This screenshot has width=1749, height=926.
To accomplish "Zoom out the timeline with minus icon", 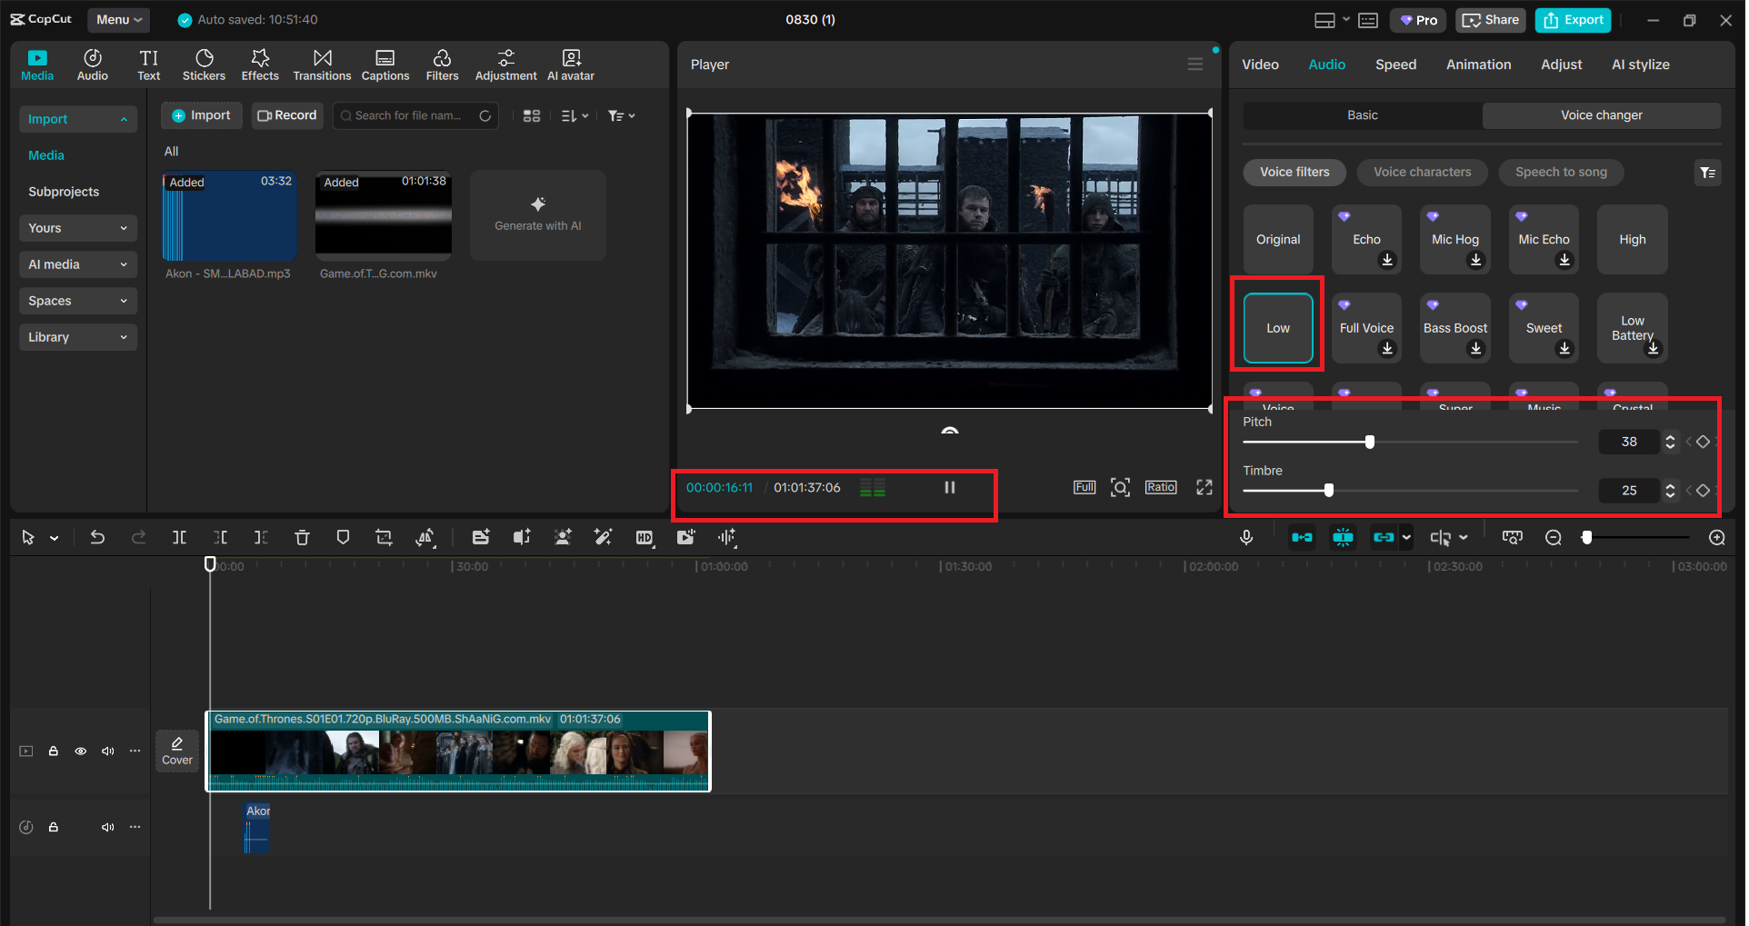I will tap(1554, 538).
